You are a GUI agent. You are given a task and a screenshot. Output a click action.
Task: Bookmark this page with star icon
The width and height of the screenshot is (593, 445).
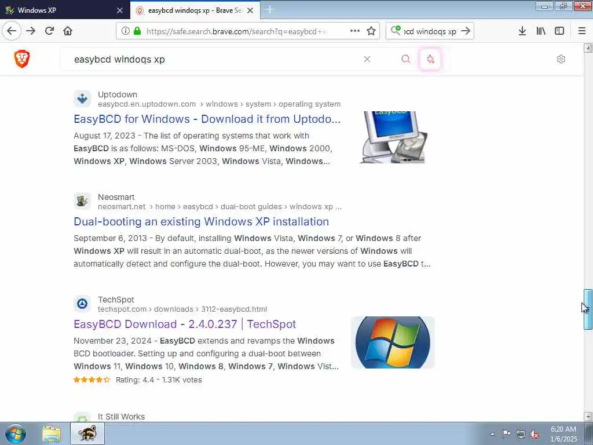pos(371,31)
